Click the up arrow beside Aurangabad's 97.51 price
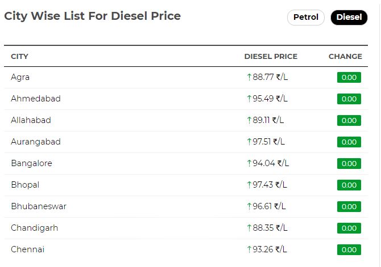The width and height of the screenshot is (381, 267). click(249, 142)
